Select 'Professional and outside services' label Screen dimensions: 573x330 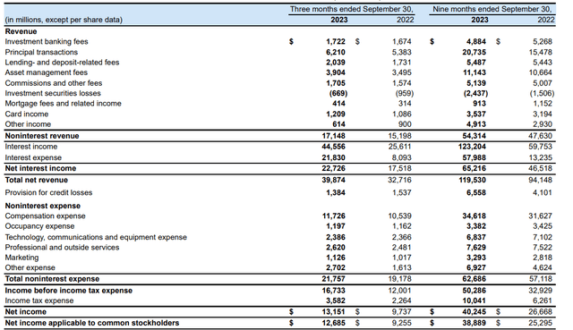[62, 248]
